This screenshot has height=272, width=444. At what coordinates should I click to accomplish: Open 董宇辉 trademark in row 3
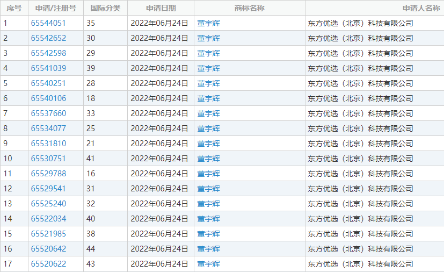209,53
